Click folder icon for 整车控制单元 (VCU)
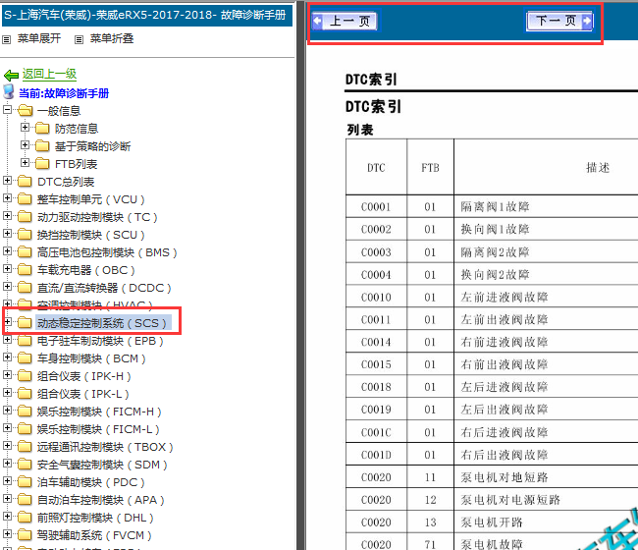This screenshot has width=638, height=550. [x=25, y=199]
